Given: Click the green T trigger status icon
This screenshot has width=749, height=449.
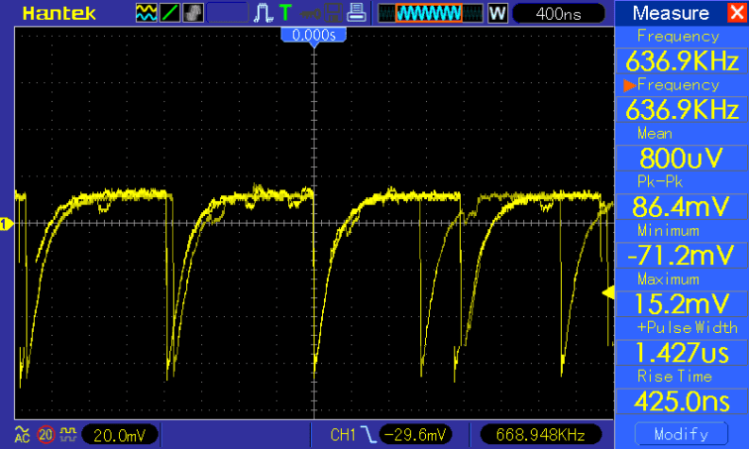Looking at the screenshot, I should coord(285,14).
